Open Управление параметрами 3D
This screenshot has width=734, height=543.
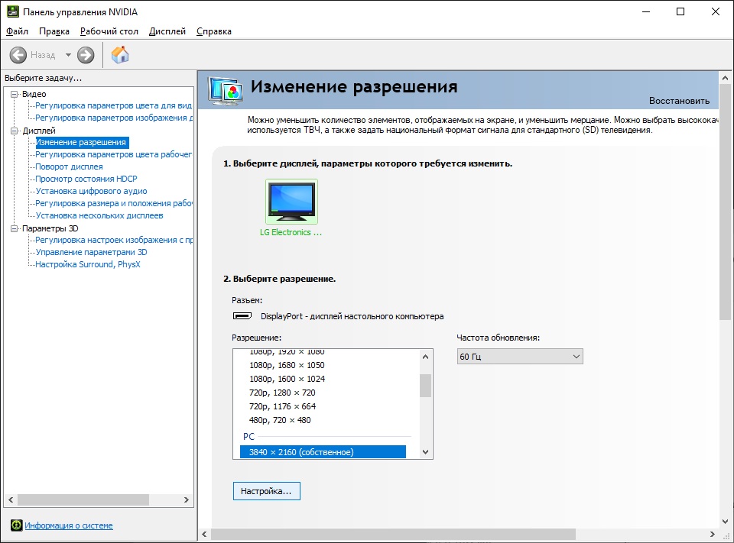pos(91,252)
